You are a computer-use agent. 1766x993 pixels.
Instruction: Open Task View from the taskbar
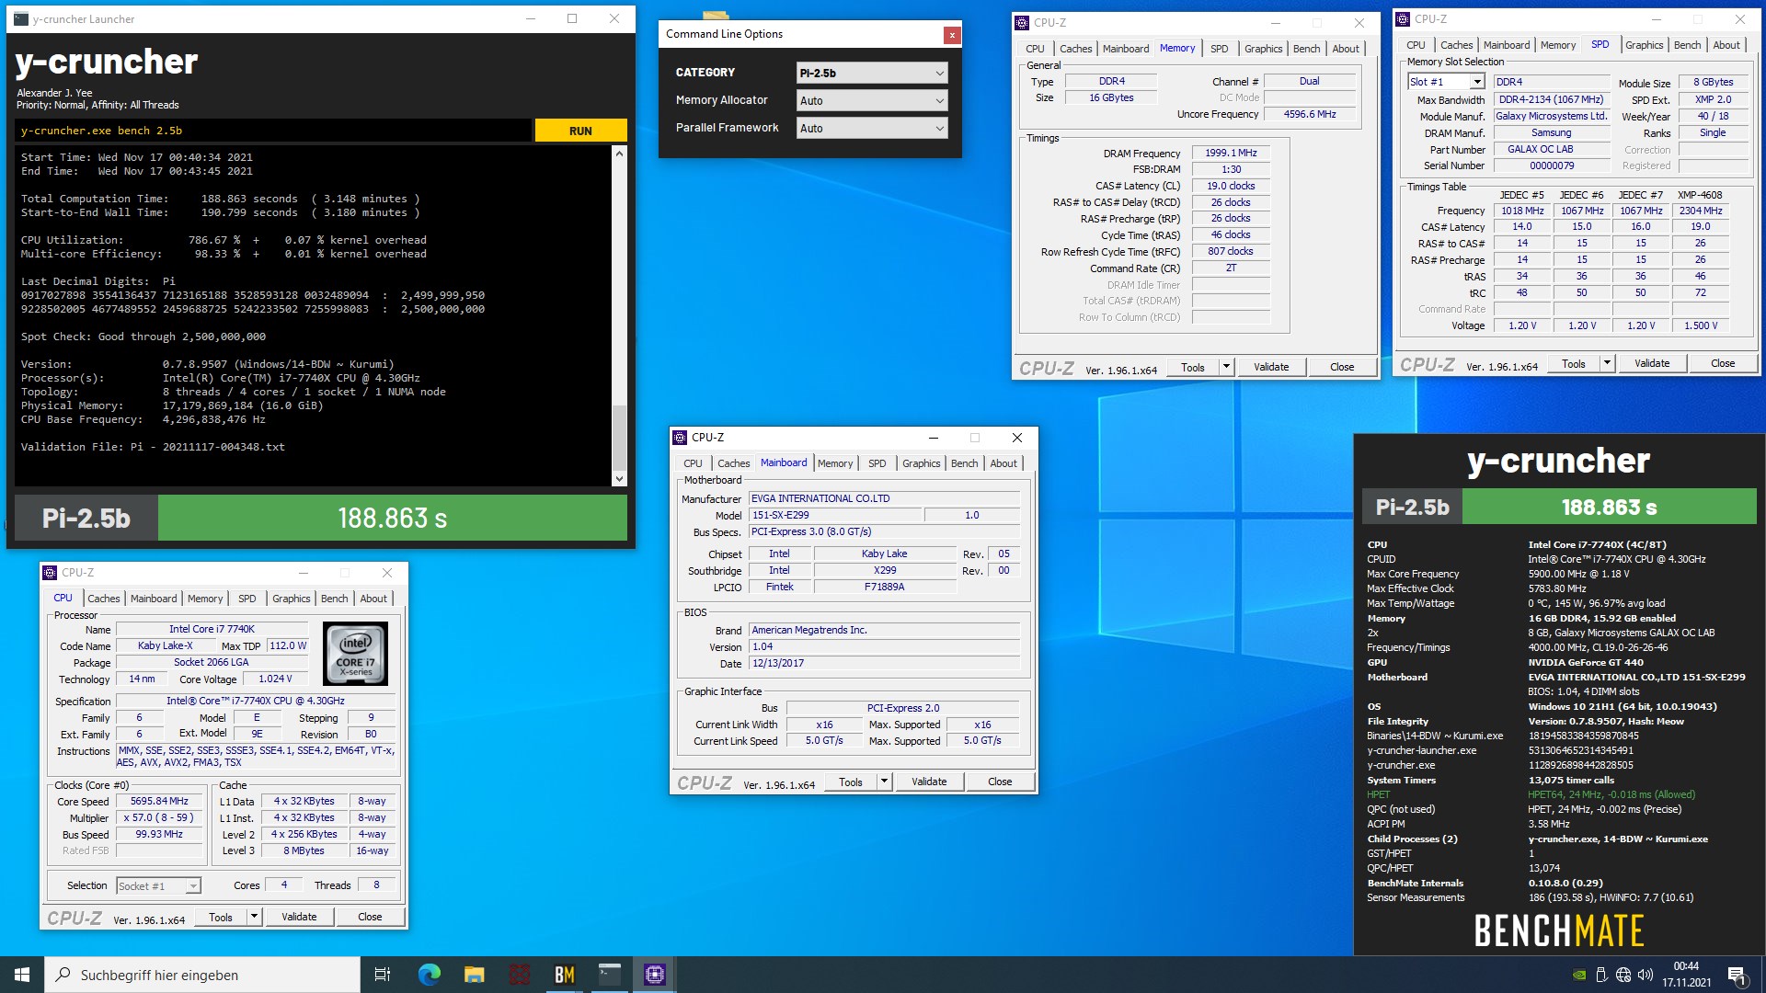(383, 975)
